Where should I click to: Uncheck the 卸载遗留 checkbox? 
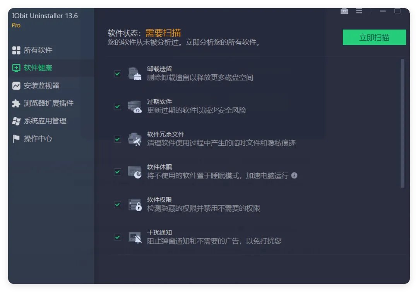coord(118,74)
